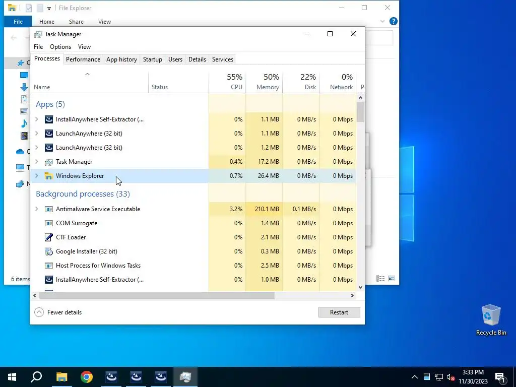Show hidden system tray icons chevron
This screenshot has height=387, width=516.
point(415,377)
